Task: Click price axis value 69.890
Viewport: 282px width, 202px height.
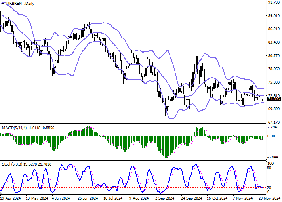Action: [274, 109]
